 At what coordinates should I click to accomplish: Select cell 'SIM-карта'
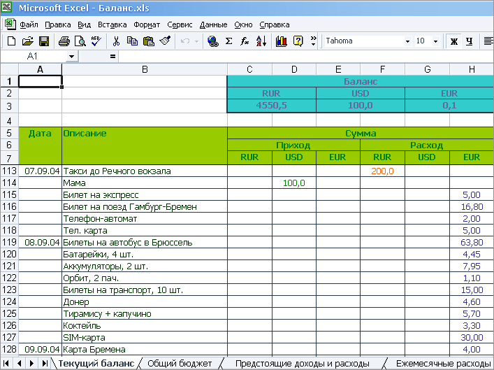pyautogui.click(x=145, y=338)
